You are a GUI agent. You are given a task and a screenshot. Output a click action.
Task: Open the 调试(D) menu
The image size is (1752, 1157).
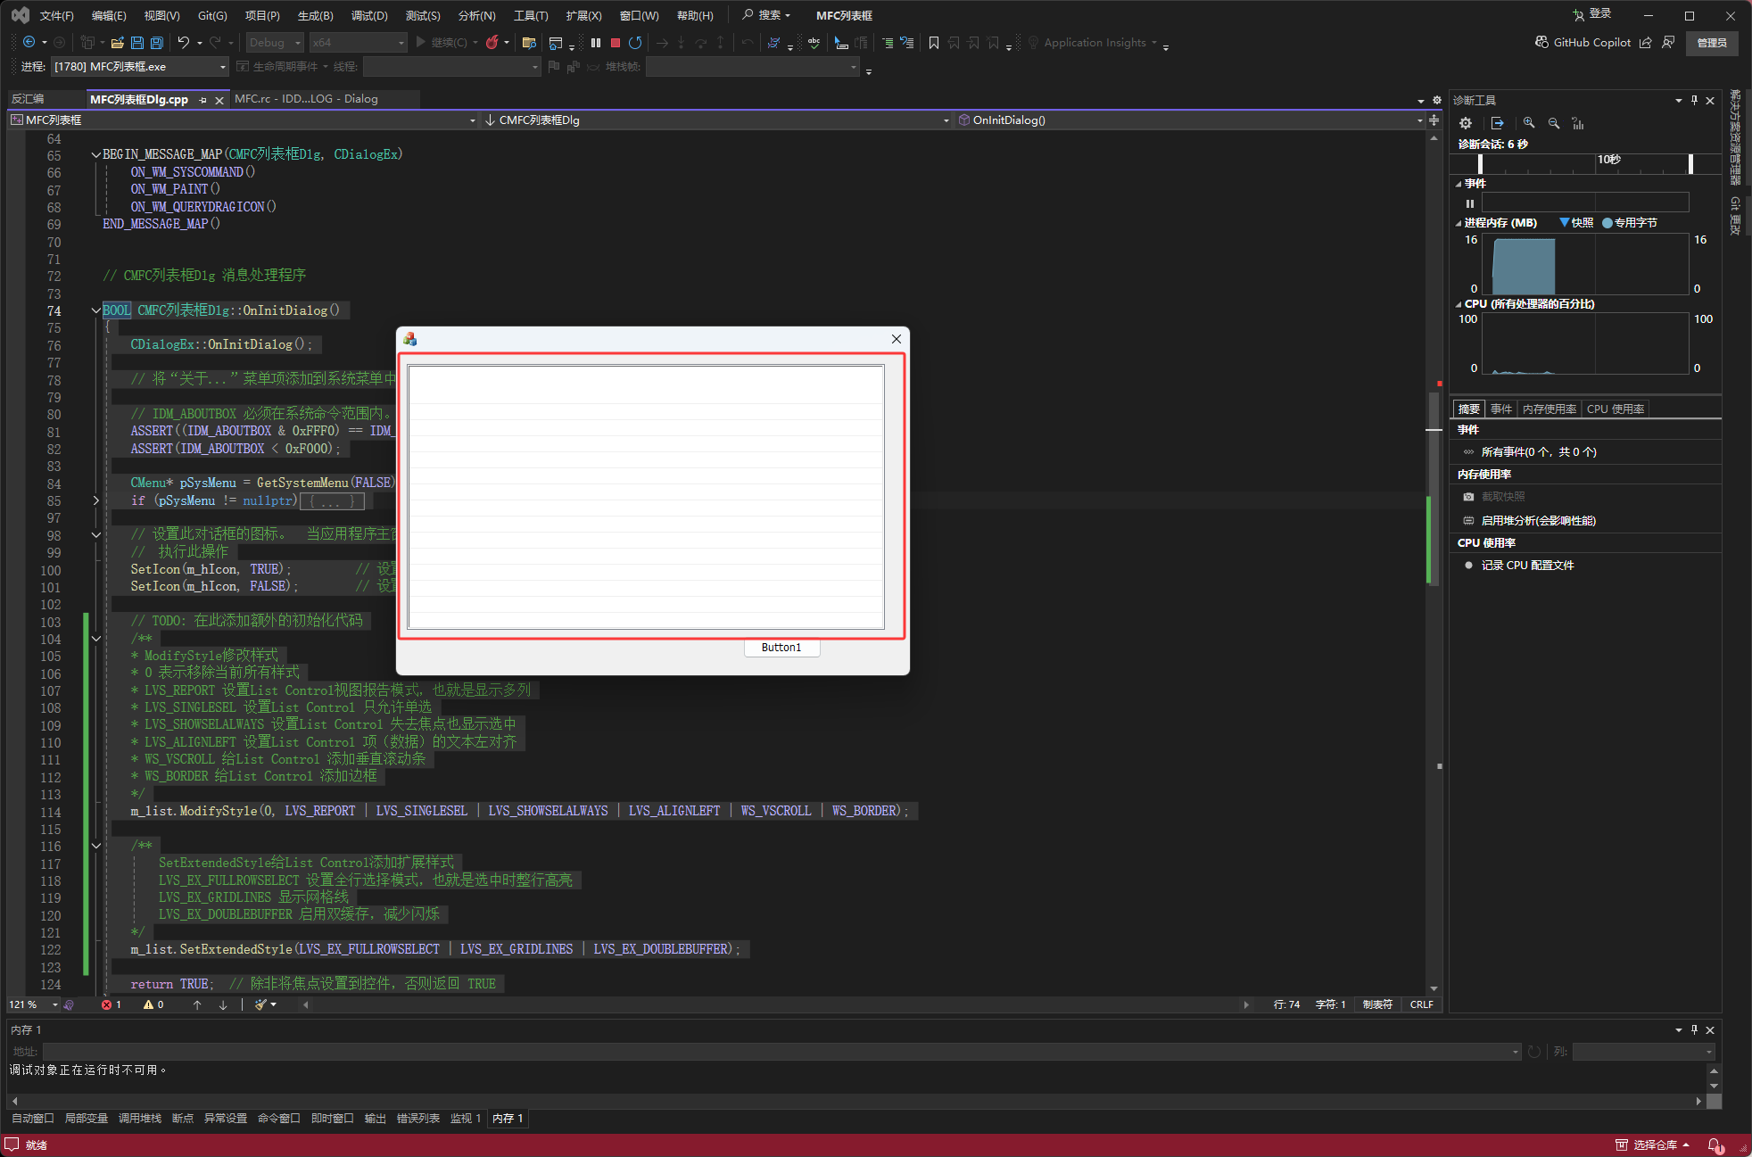point(369,15)
